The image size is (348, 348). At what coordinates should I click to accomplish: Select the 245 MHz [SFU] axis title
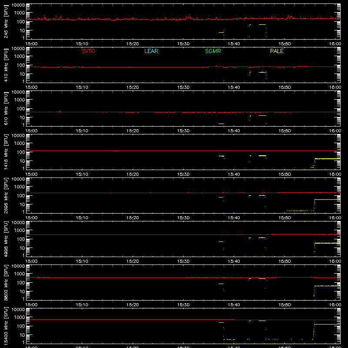coord(6,21)
